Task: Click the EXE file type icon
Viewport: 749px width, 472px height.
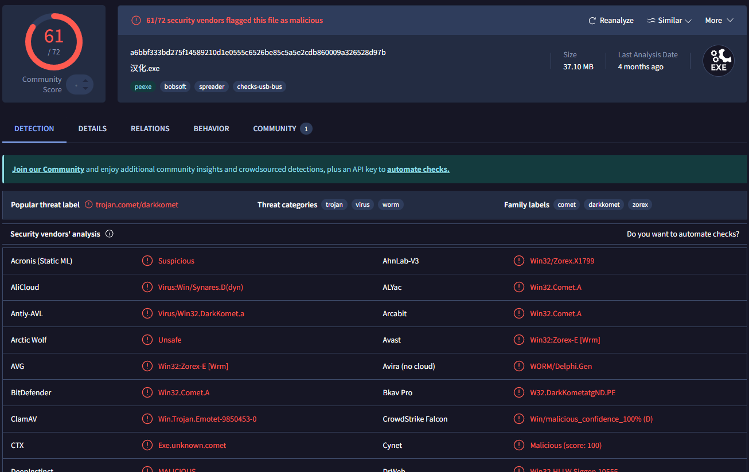Action: (x=719, y=61)
